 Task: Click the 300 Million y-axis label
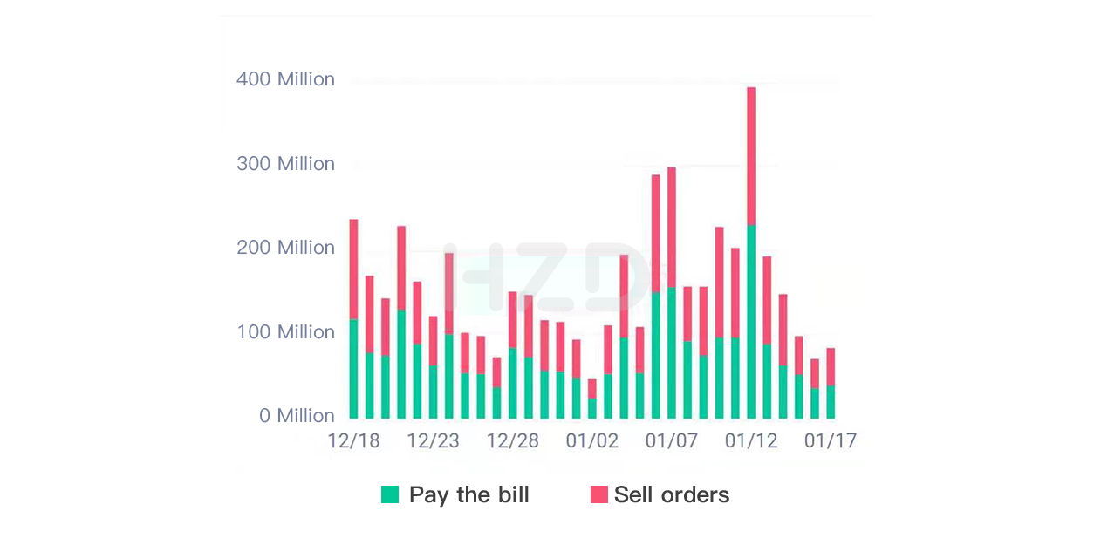pyautogui.click(x=285, y=164)
